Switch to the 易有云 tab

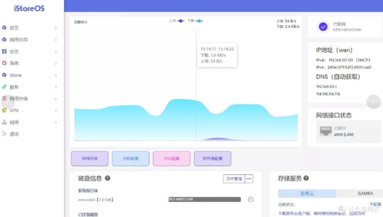(307, 194)
